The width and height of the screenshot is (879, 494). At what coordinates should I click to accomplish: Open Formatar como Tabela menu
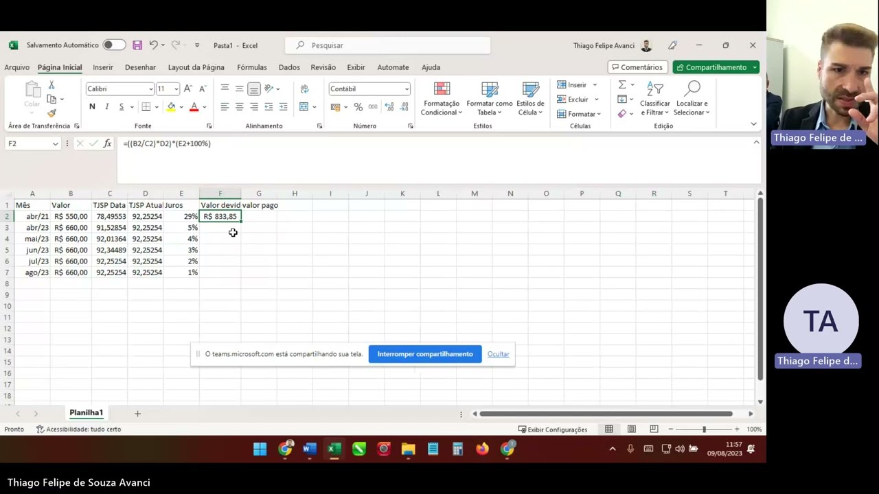489,99
